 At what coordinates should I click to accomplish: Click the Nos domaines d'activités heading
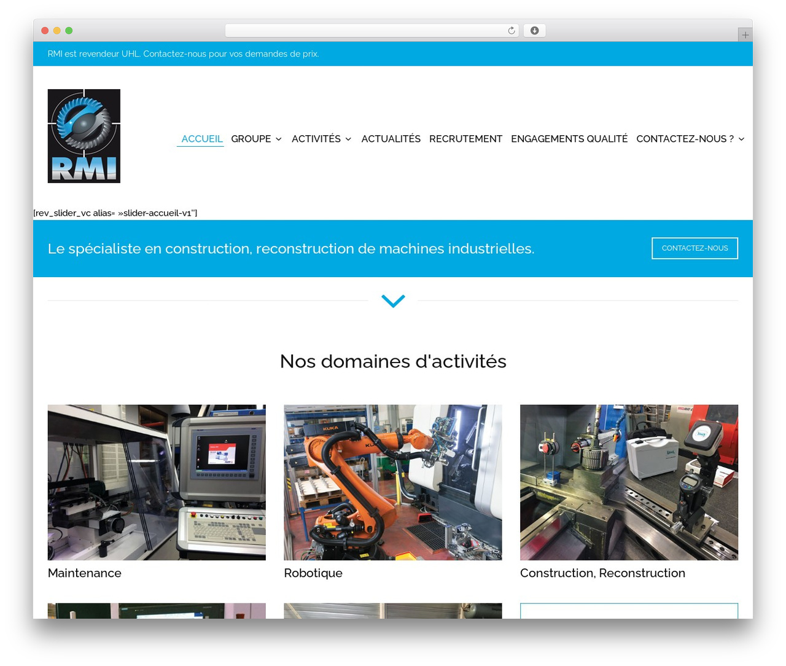point(393,361)
